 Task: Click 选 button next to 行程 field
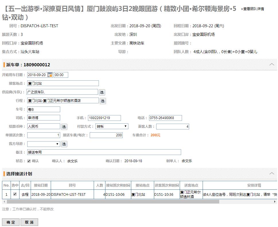(103, 101)
